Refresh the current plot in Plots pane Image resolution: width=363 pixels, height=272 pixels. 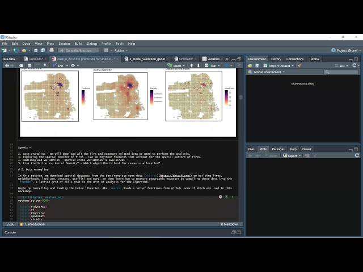[357, 155]
